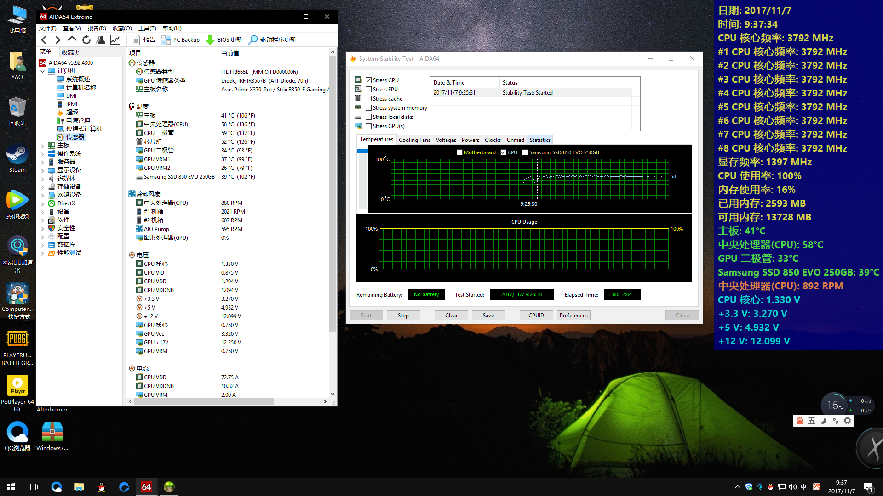Image resolution: width=883 pixels, height=496 pixels.
Task: Expand the 操作系统 tree node
Action: click(43, 154)
